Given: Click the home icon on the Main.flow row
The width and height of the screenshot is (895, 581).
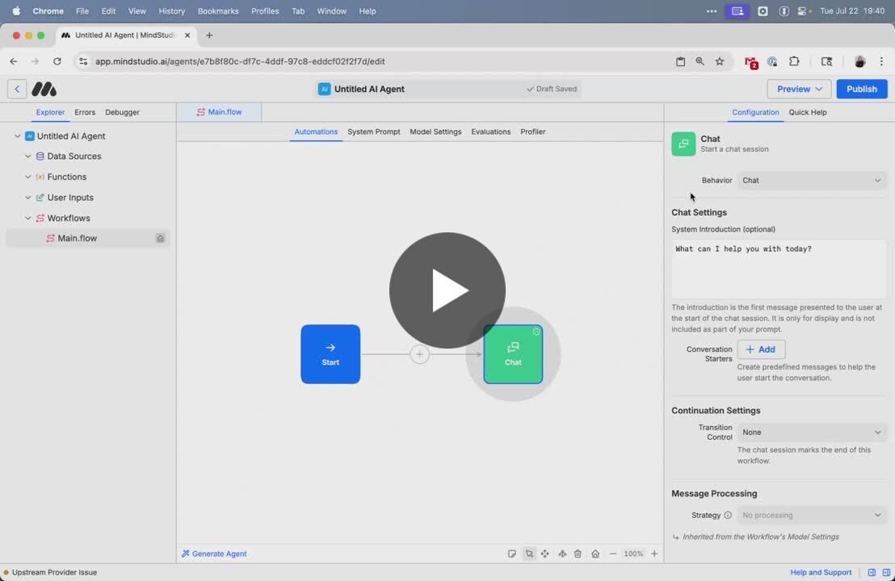Looking at the screenshot, I should (161, 238).
